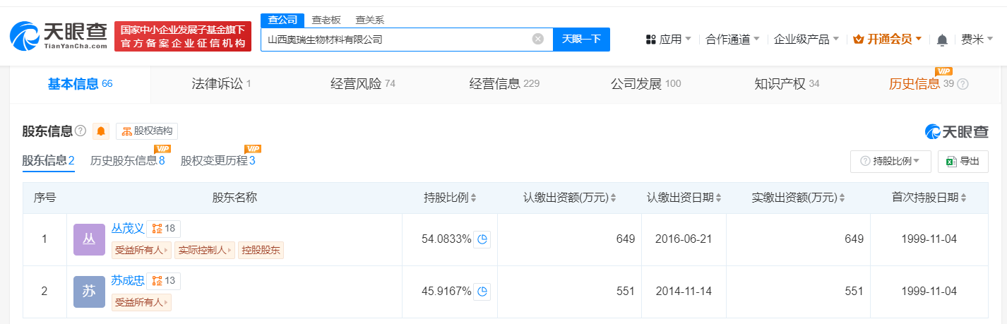
Task: Expand the 应用 dropdown menu
Action: click(x=668, y=40)
